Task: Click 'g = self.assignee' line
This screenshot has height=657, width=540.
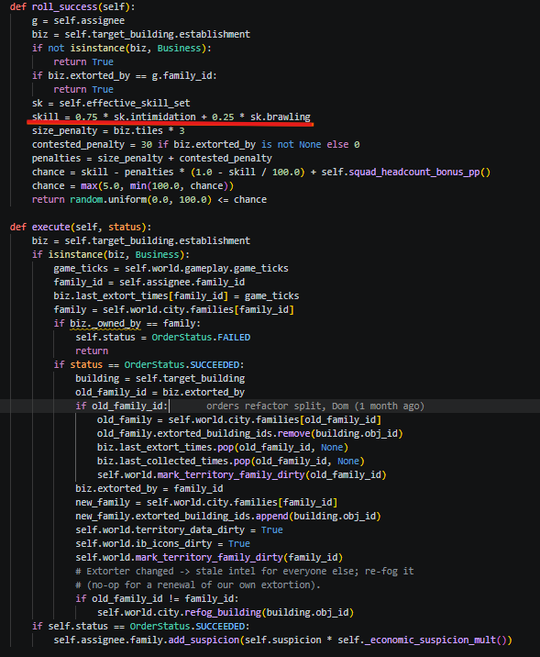Action: tap(78, 20)
